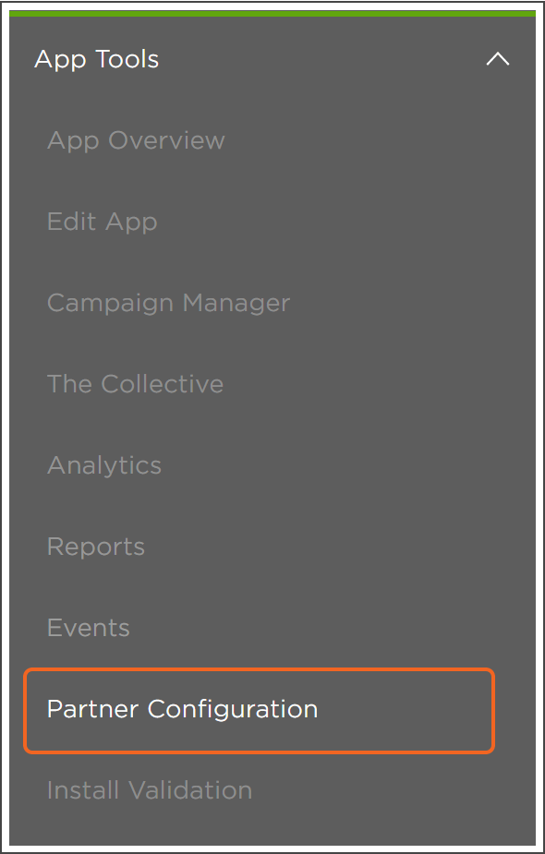Image resolution: width=545 pixels, height=854 pixels.
Task: Open the Events section
Action: pyautogui.click(x=89, y=628)
